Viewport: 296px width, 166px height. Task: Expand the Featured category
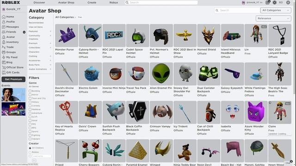[50, 31]
